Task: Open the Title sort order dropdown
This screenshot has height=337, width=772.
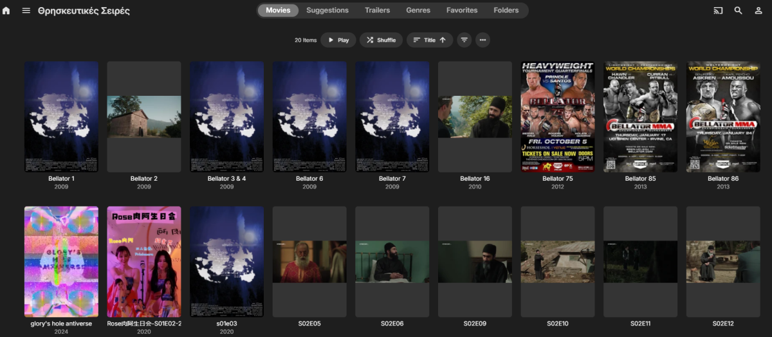Action: pyautogui.click(x=429, y=40)
